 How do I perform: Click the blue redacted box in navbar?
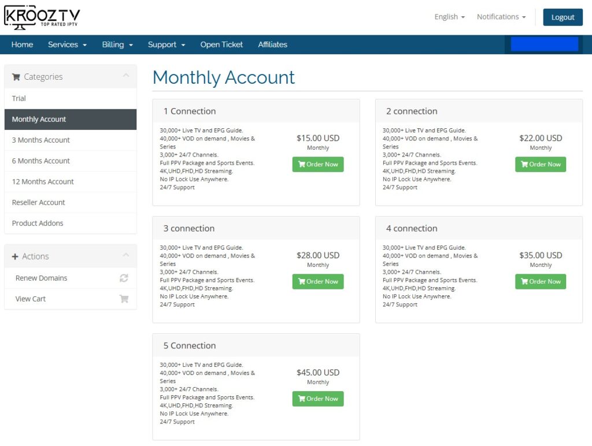tap(544, 44)
